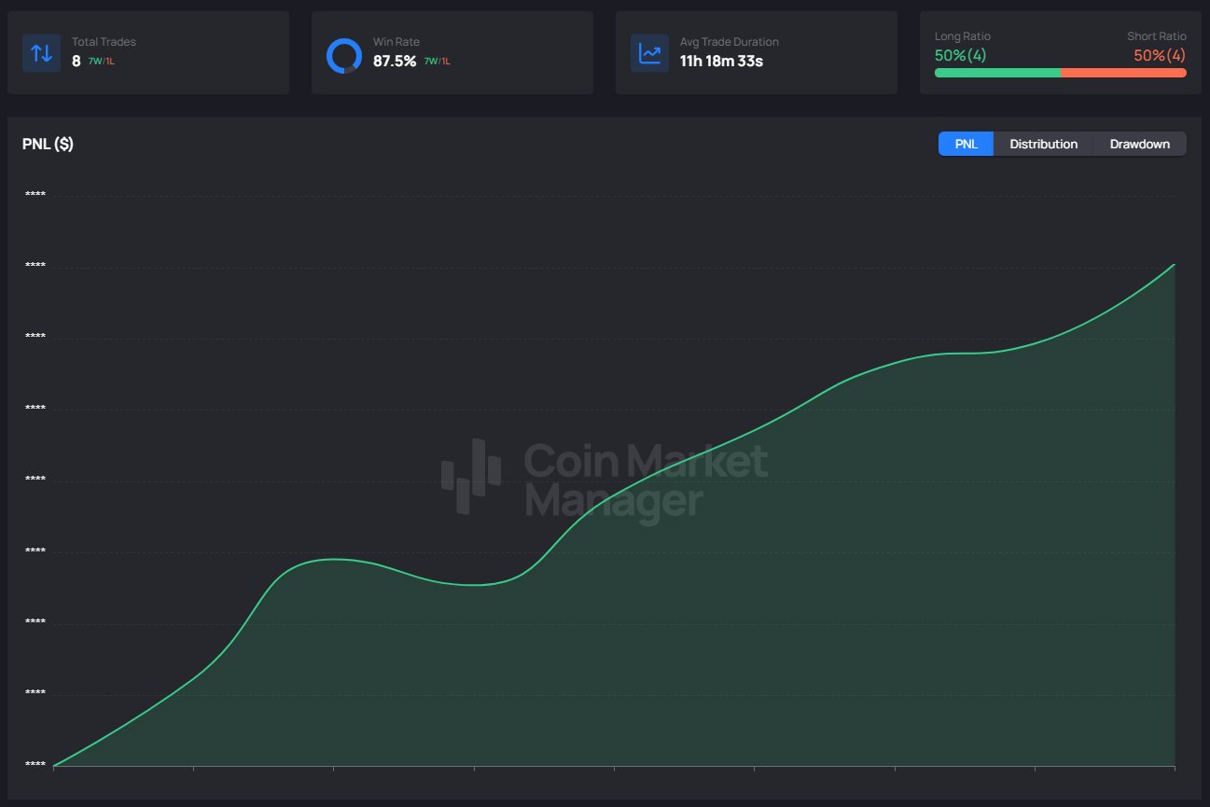Click the "87.5%" win rate value
The image size is (1210, 807).
click(395, 62)
